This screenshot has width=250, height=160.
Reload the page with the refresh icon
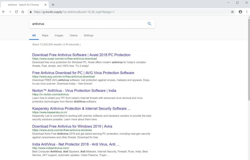pyautogui.click(x=16, y=12)
